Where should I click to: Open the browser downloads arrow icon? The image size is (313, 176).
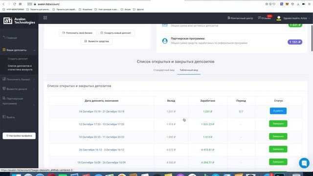tap(298, 4)
